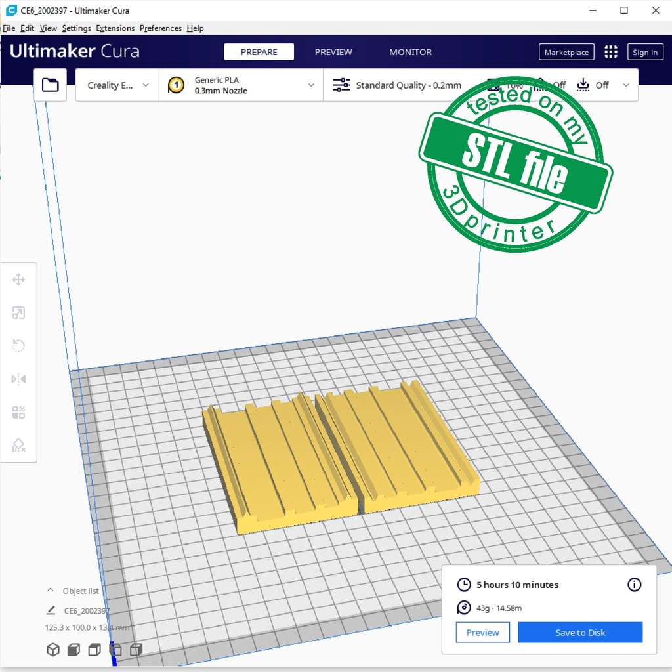Select the Mirror tool in left toolbar
This screenshot has width=672, height=672.
pyautogui.click(x=18, y=379)
